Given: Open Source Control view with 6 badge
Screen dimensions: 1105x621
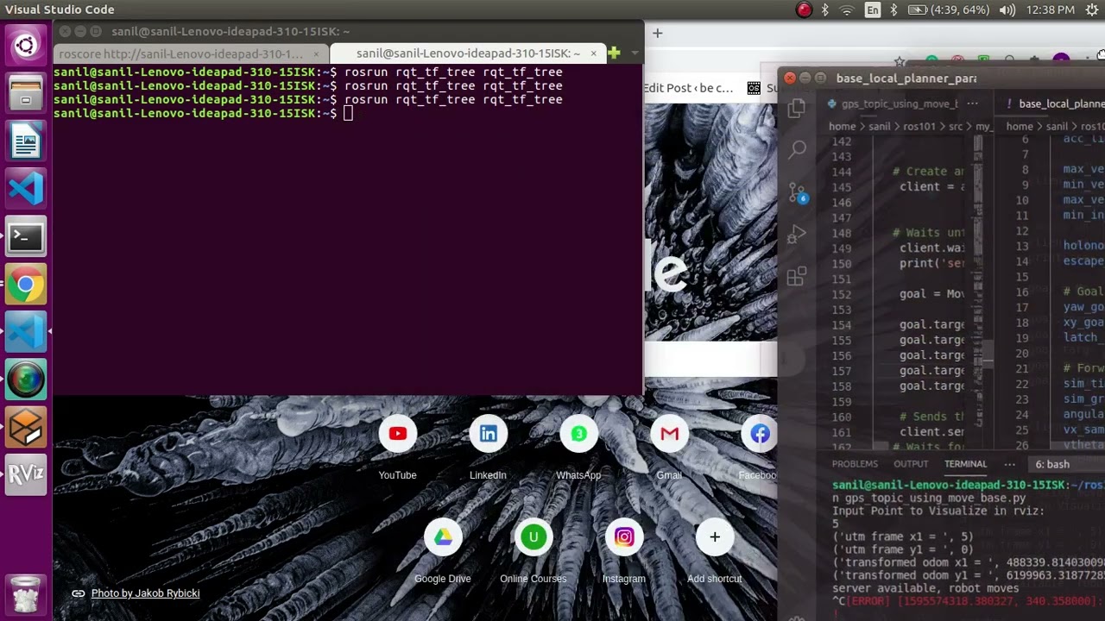Looking at the screenshot, I should (x=797, y=192).
